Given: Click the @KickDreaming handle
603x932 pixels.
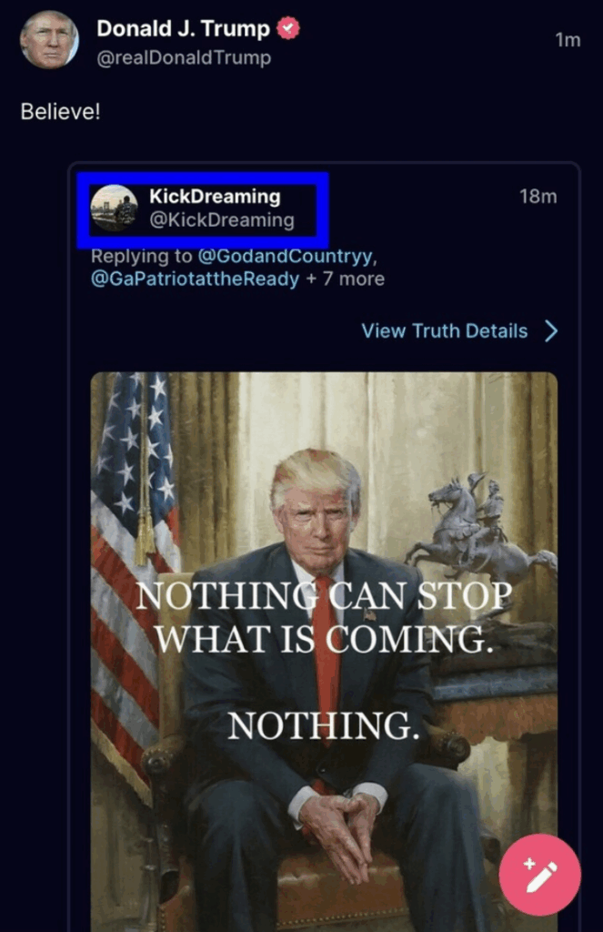Looking at the screenshot, I should point(222,220).
